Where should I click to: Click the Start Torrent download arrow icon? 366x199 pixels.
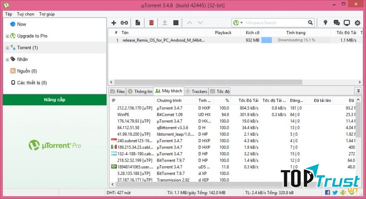tap(165, 23)
